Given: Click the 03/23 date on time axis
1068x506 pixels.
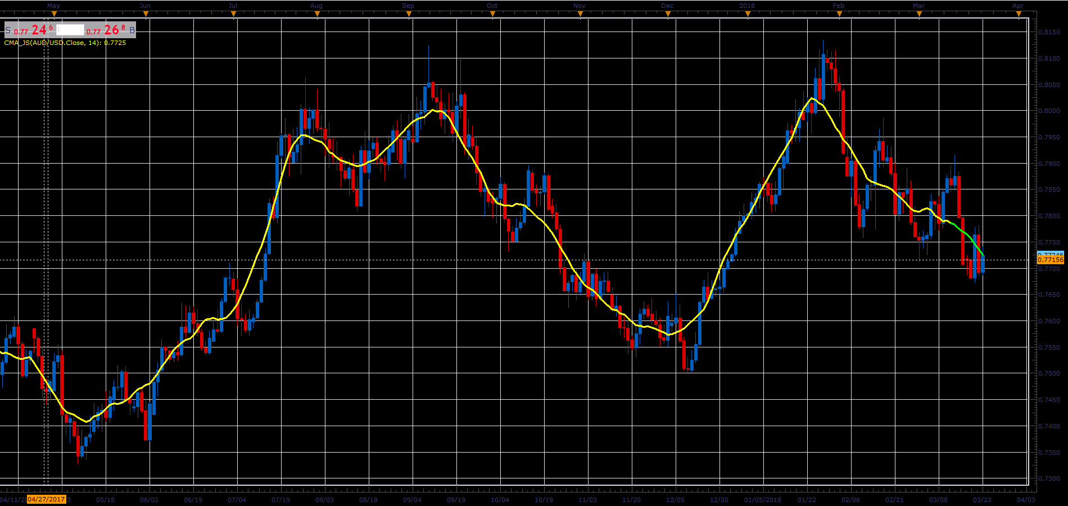Looking at the screenshot, I should pos(982,500).
